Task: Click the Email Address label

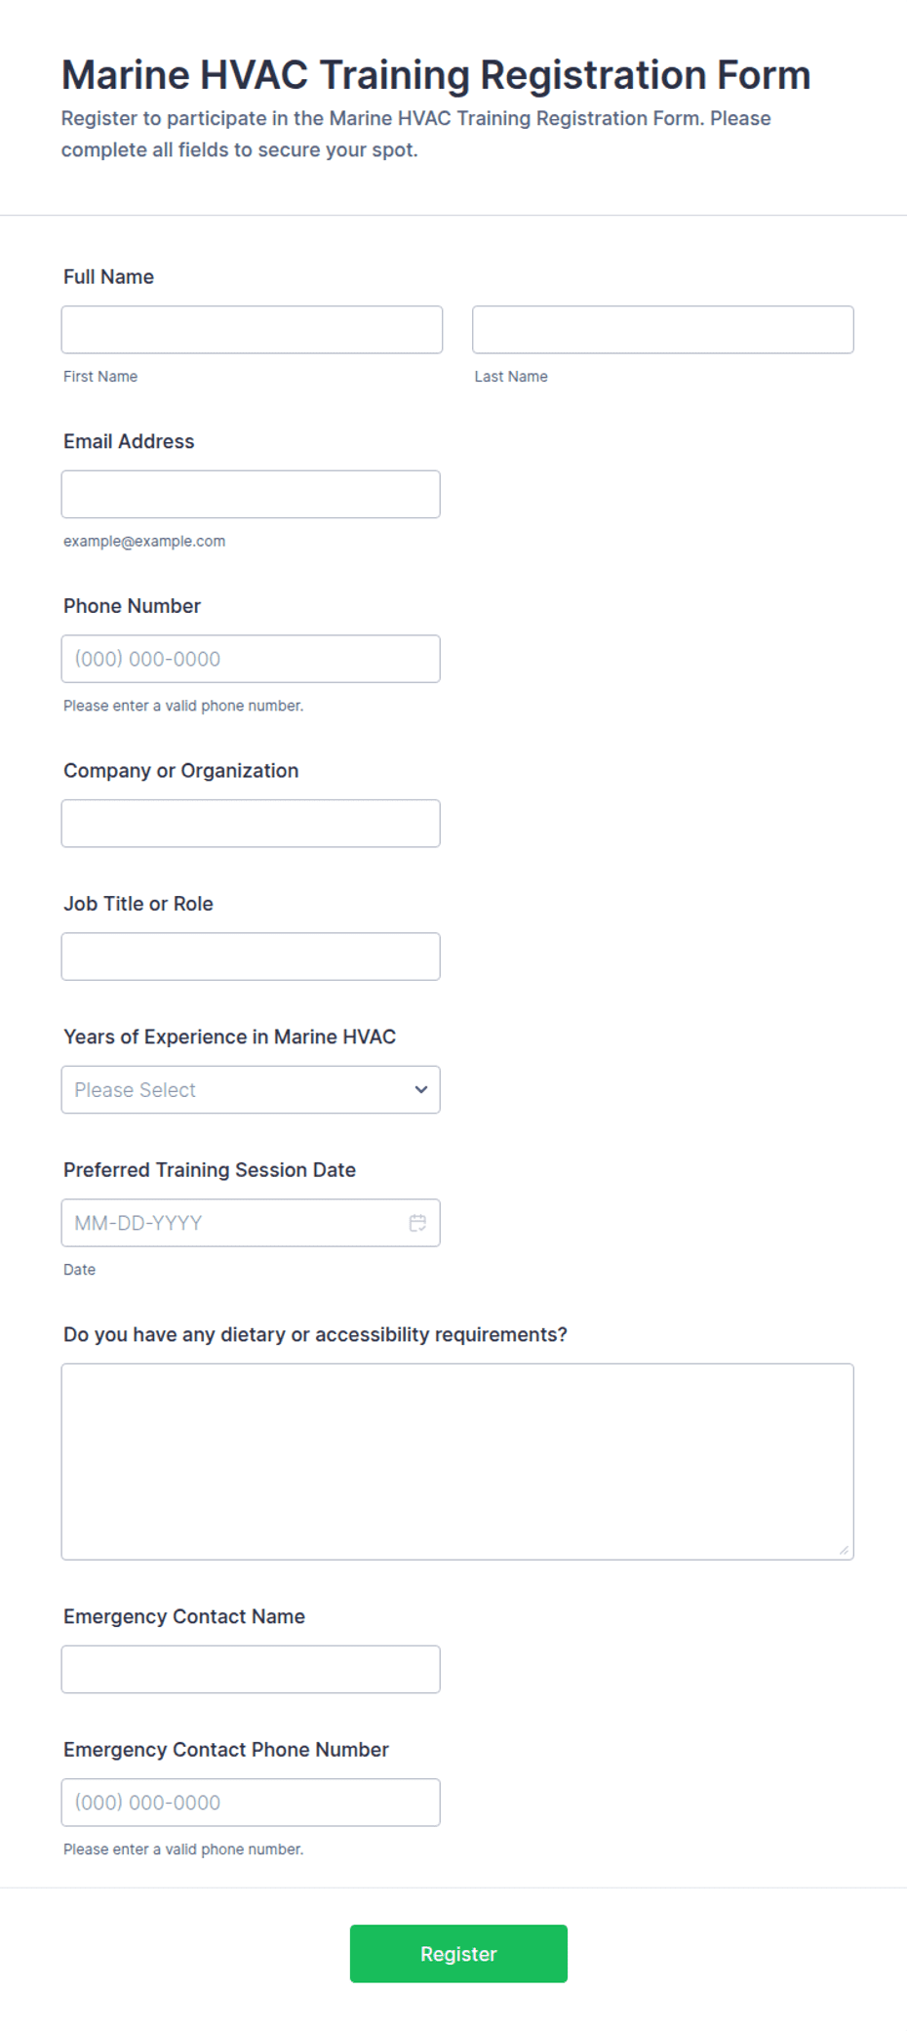Action: (129, 441)
